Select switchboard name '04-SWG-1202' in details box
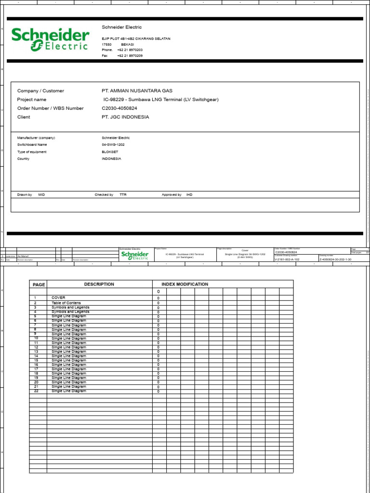The height and width of the screenshot is (493, 370). click(113, 145)
